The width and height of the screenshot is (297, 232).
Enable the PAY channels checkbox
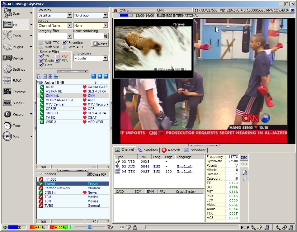point(57,56)
